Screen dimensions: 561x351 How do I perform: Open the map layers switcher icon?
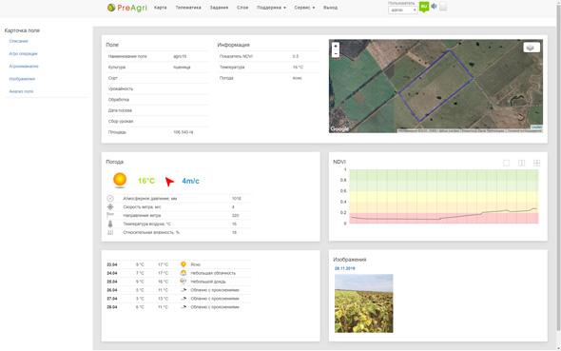point(532,48)
